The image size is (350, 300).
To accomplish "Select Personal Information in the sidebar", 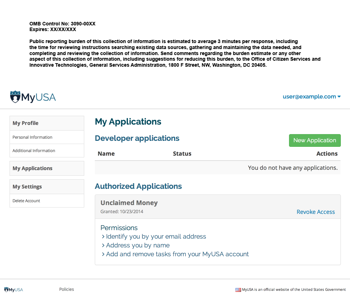I will coord(32,137).
